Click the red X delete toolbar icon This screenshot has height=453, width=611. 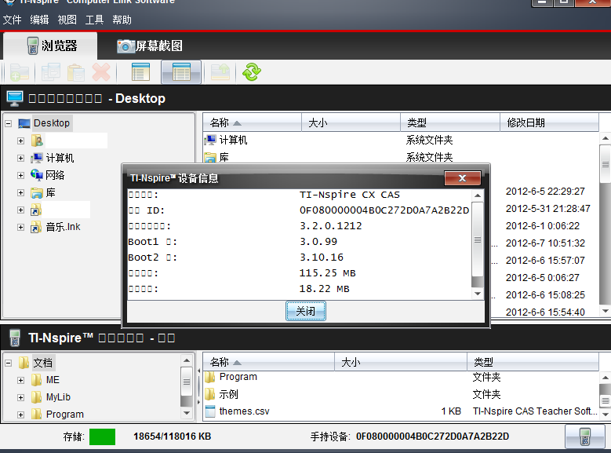pyautogui.click(x=101, y=72)
